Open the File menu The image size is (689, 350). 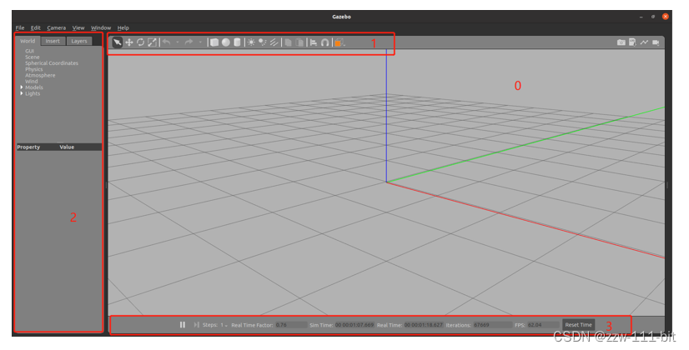(x=20, y=27)
